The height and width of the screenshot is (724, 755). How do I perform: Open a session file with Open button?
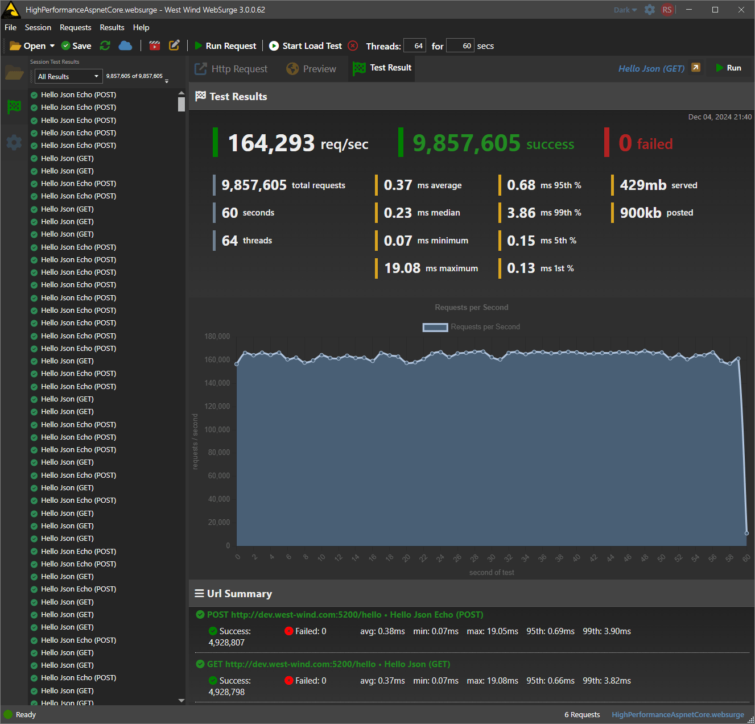[x=27, y=46]
